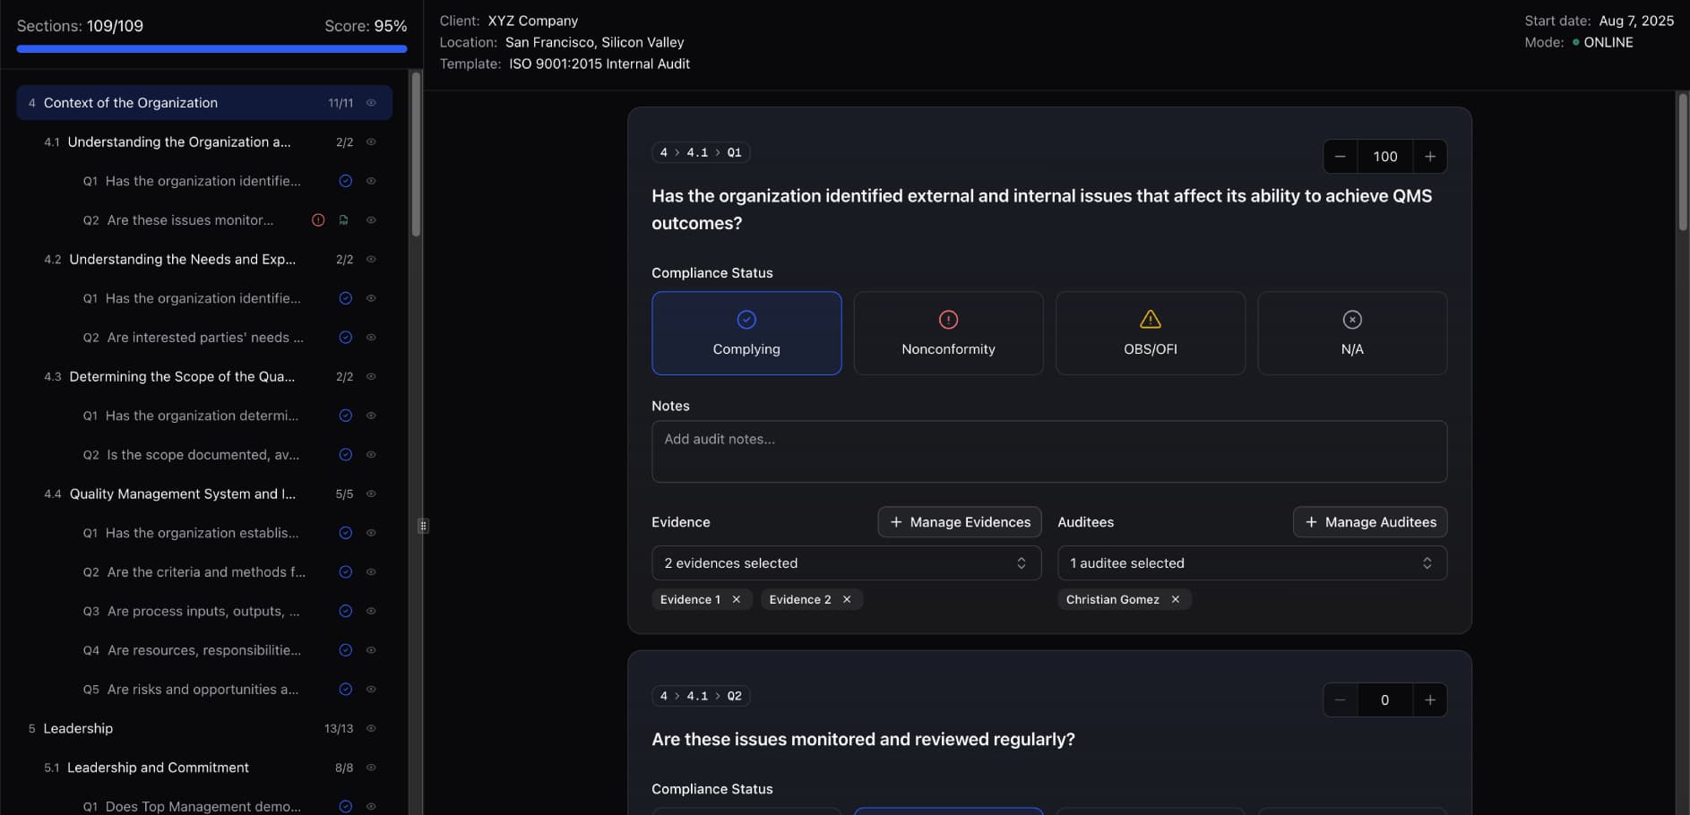The height and width of the screenshot is (815, 1690).
Task: Click the document icon beside 'Are these issues monitor...'
Action: pyautogui.click(x=343, y=220)
